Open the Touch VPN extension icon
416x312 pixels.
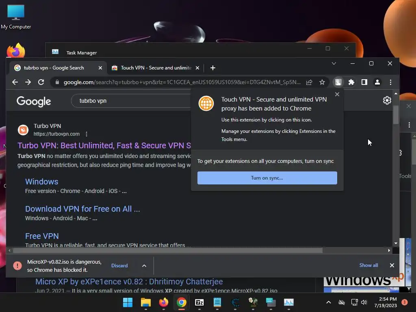point(338,82)
